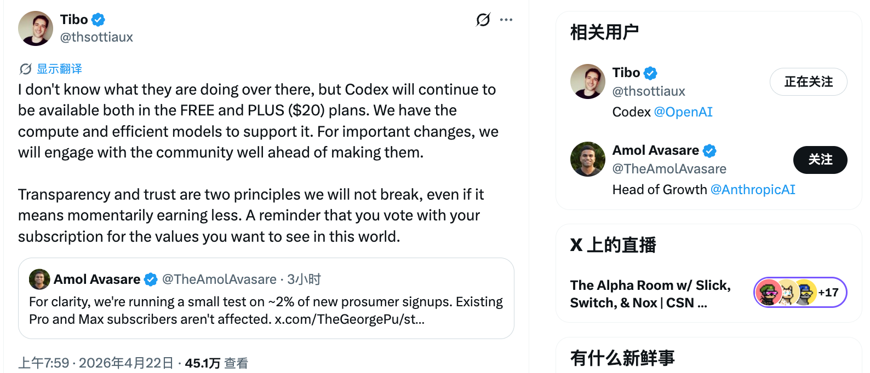Join The Alpha Room live space
The width and height of the screenshot is (870, 373).
click(650, 294)
